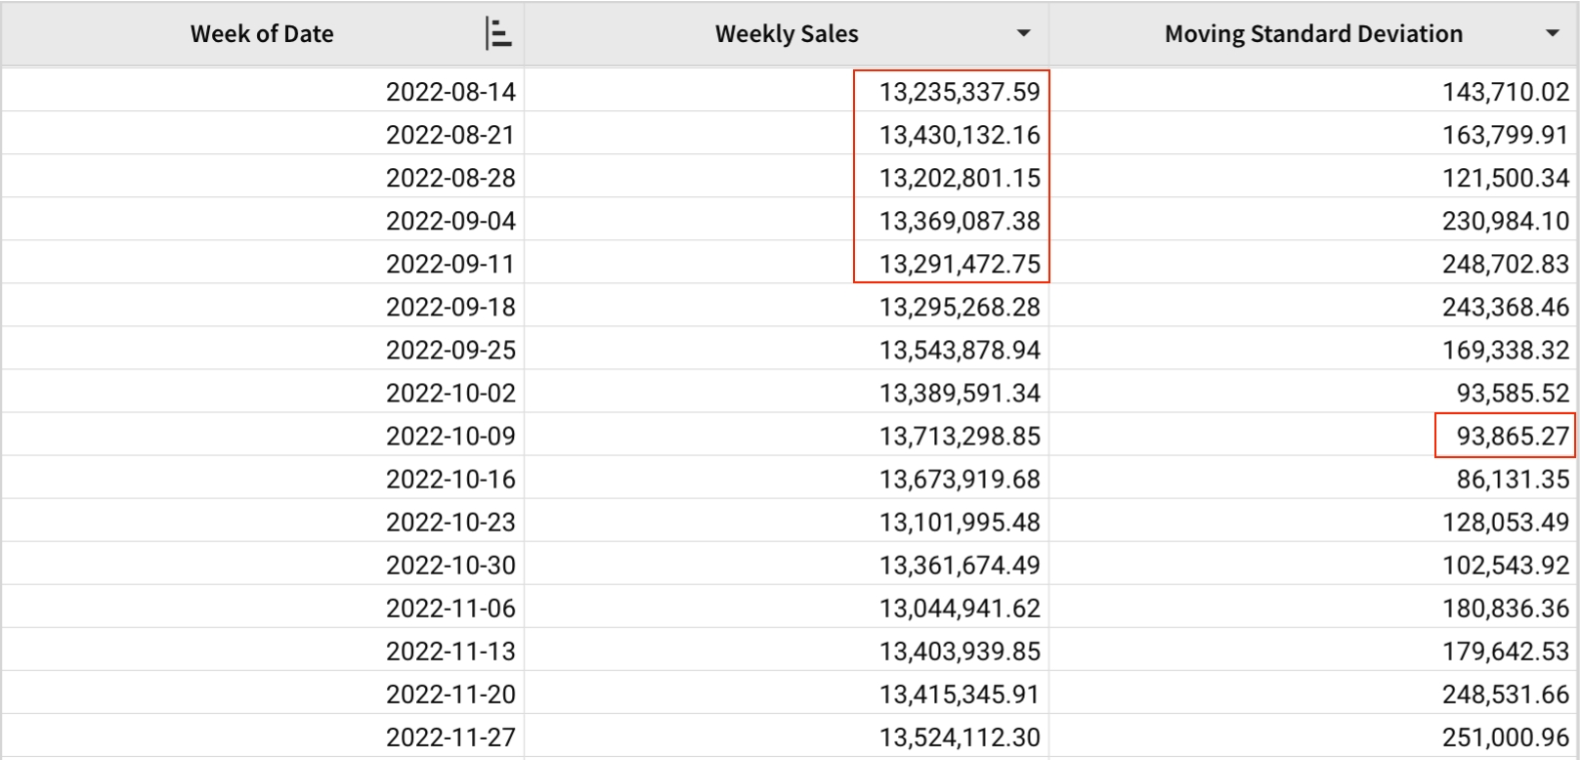Click the 2022-11-27 date cell

coord(450,737)
